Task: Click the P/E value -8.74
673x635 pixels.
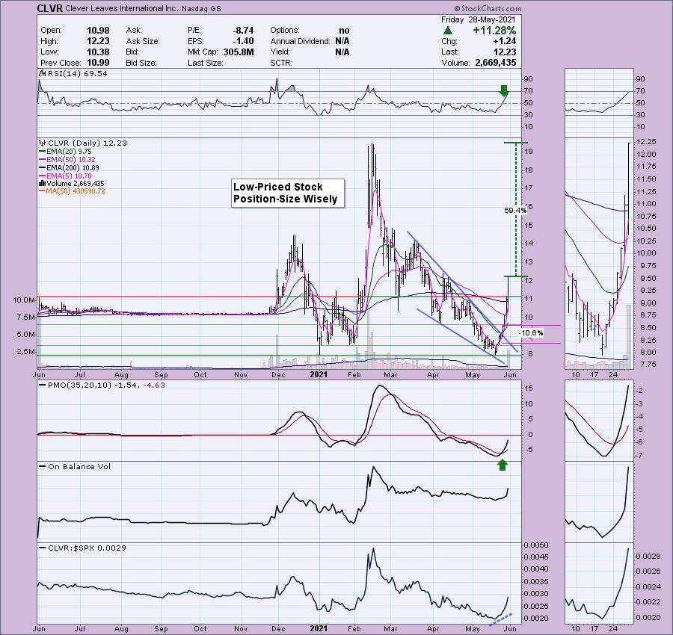Action: [x=243, y=31]
